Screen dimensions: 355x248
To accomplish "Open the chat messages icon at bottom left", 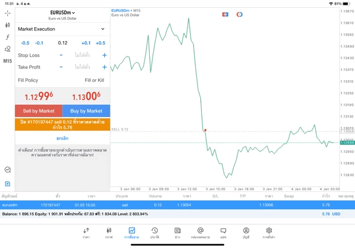I will (x=7, y=170).
